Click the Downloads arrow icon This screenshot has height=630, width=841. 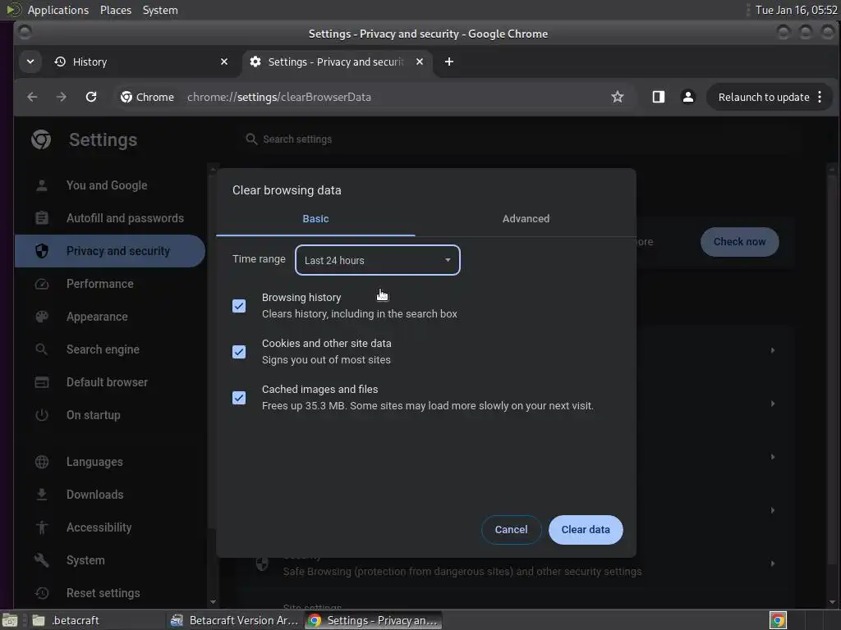[42, 495]
